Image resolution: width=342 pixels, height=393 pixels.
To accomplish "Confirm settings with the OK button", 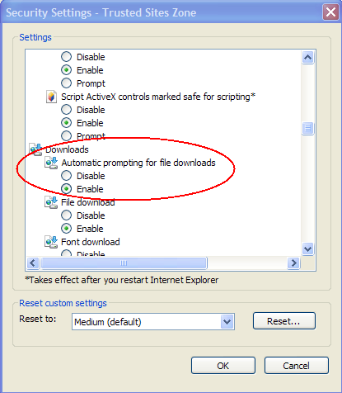I will click(x=223, y=366).
